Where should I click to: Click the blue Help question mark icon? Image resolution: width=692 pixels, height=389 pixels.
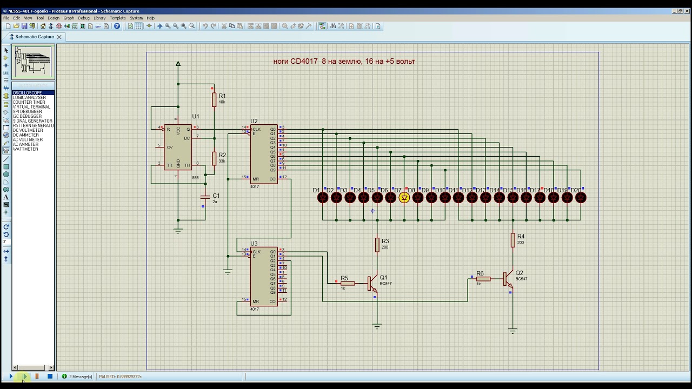[117, 26]
